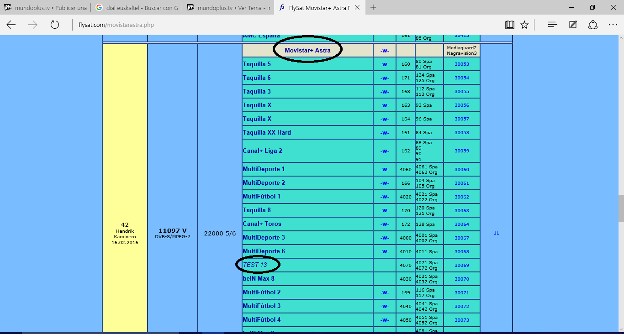Click the DVB-S/MPEG-2 label
Viewport: 624px width, 334px height.
(173, 237)
